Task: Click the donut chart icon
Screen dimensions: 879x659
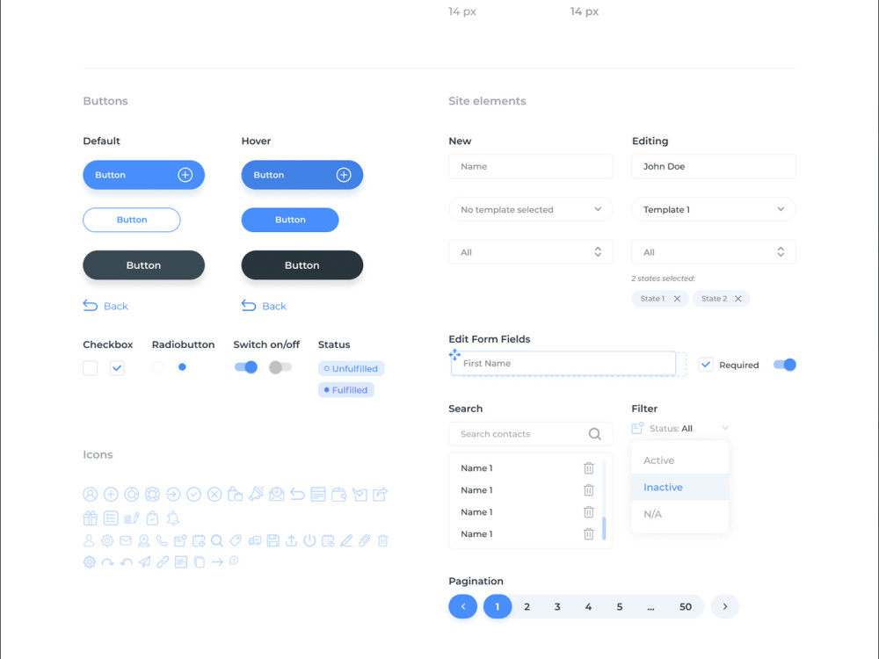Action: tap(132, 494)
